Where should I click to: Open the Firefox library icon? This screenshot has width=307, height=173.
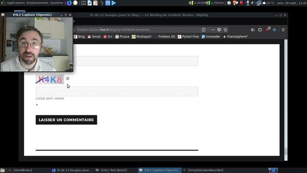(x=253, y=30)
